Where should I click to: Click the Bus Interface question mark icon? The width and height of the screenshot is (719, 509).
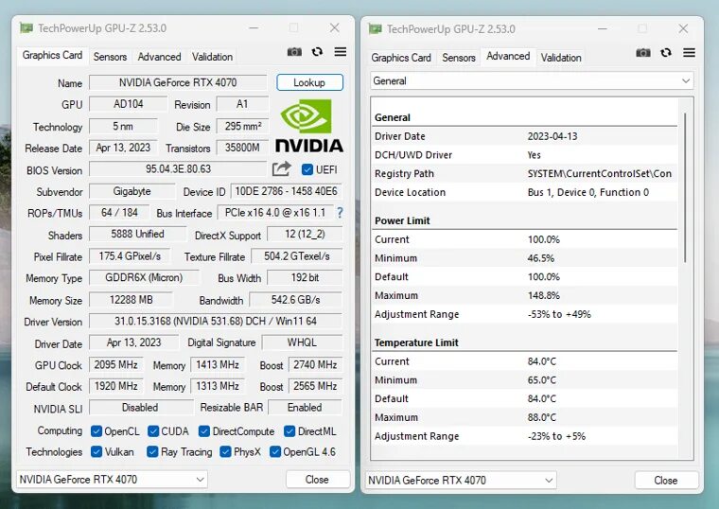click(x=340, y=213)
